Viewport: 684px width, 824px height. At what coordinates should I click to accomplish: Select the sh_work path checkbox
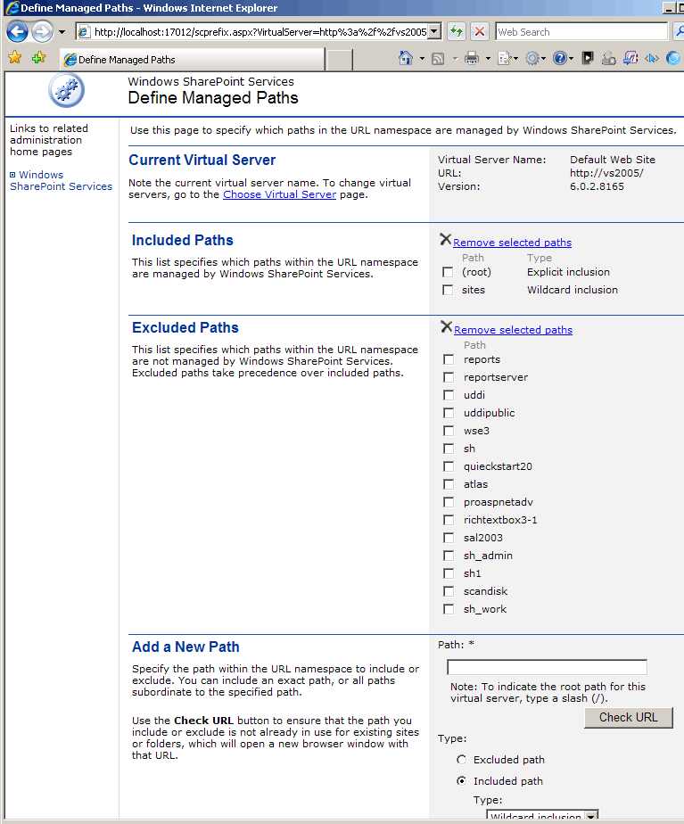(449, 610)
